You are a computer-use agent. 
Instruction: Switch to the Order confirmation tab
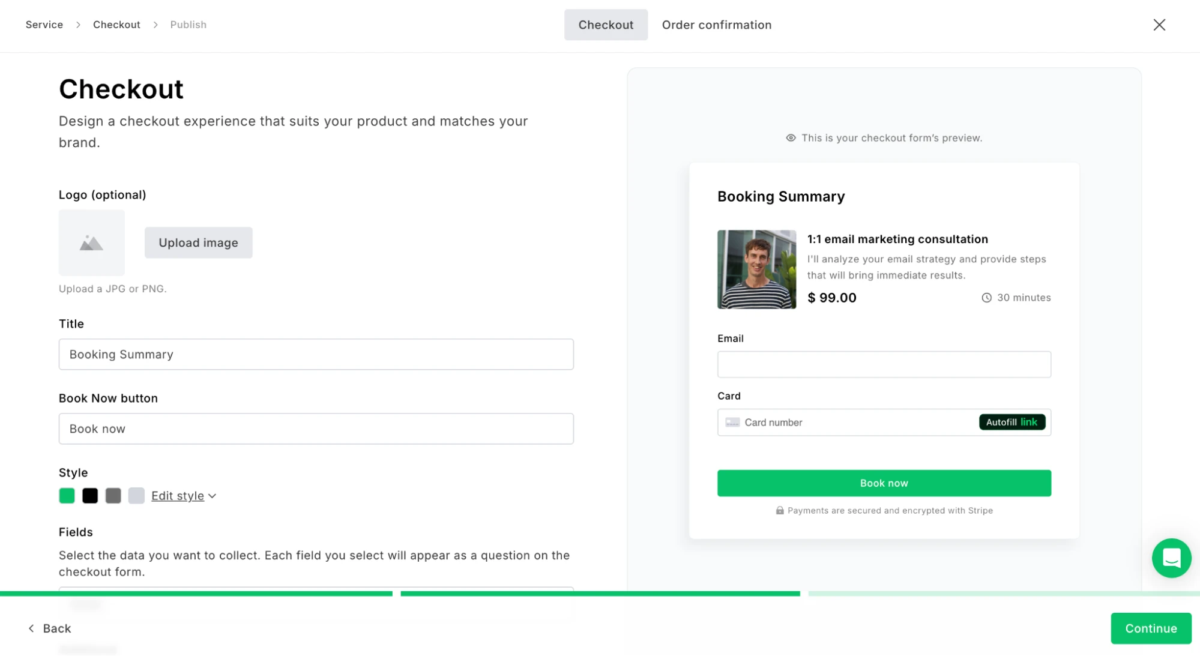click(717, 25)
